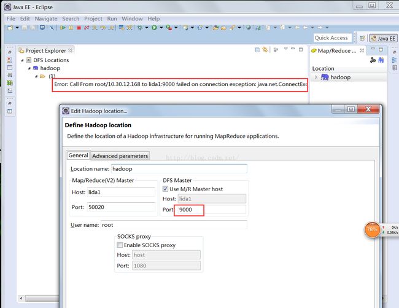Click Edit Hadoop location icon in Map/Reduce view
This screenshot has width=399, height=308.
tap(373, 60)
